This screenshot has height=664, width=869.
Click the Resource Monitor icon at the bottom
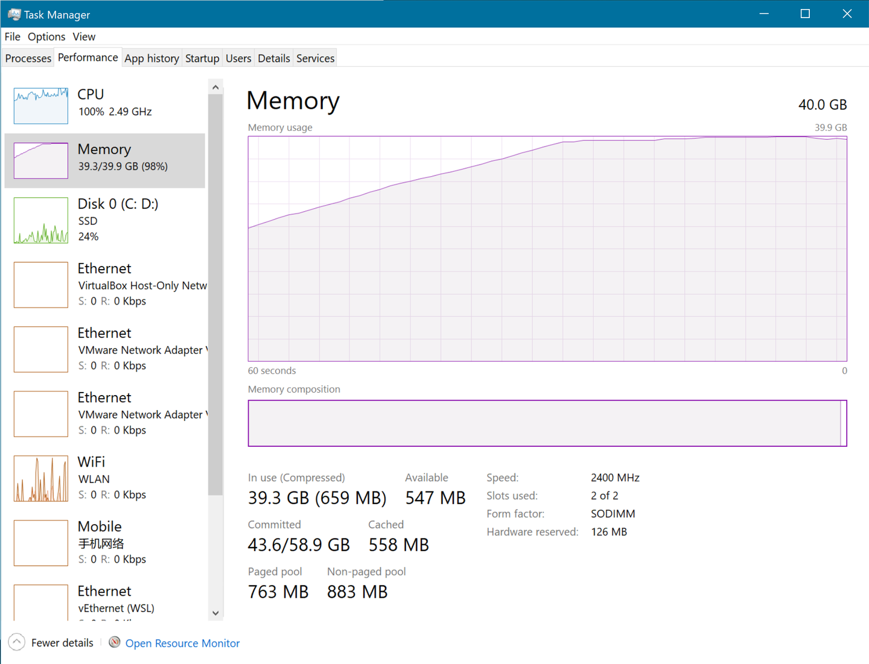click(x=115, y=642)
